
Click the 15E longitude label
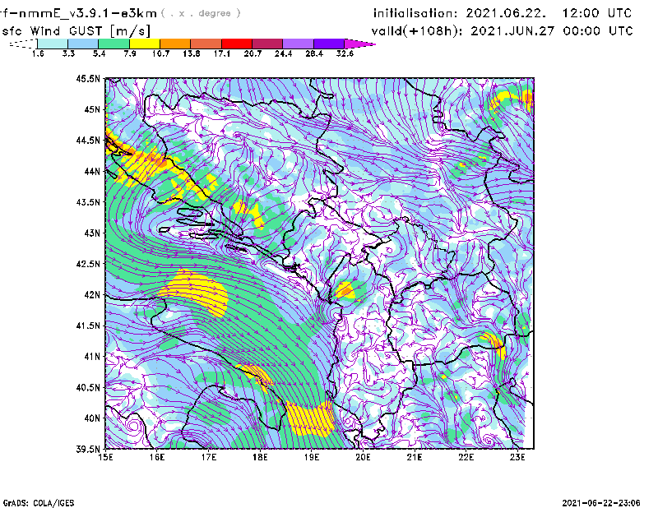(105, 457)
